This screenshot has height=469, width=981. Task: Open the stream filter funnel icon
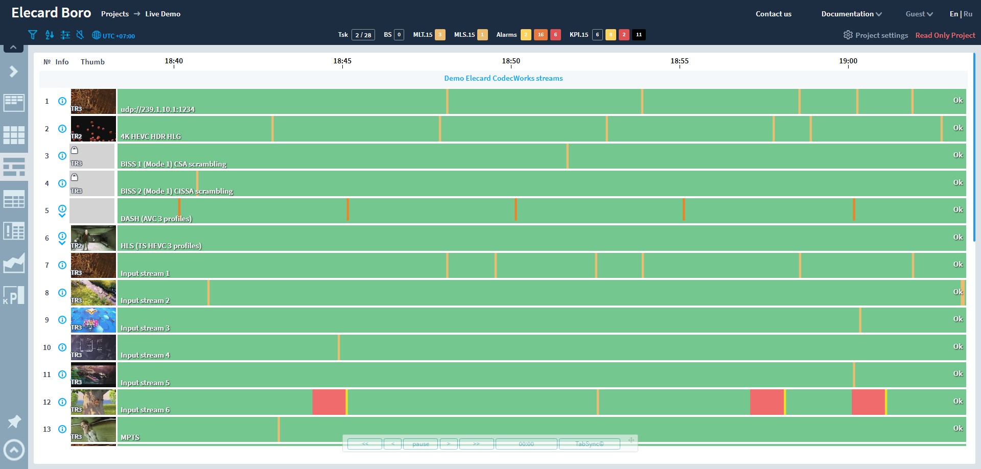[x=33, y=35]
